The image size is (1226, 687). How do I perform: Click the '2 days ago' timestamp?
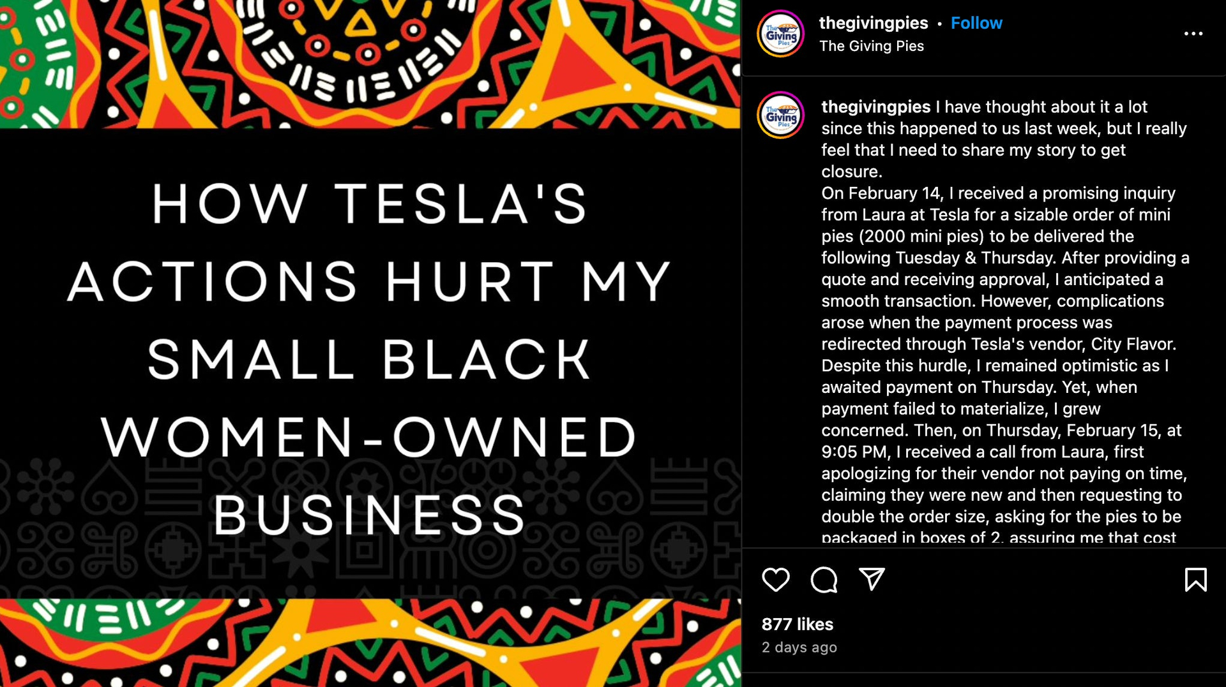(x=799, y=647)
